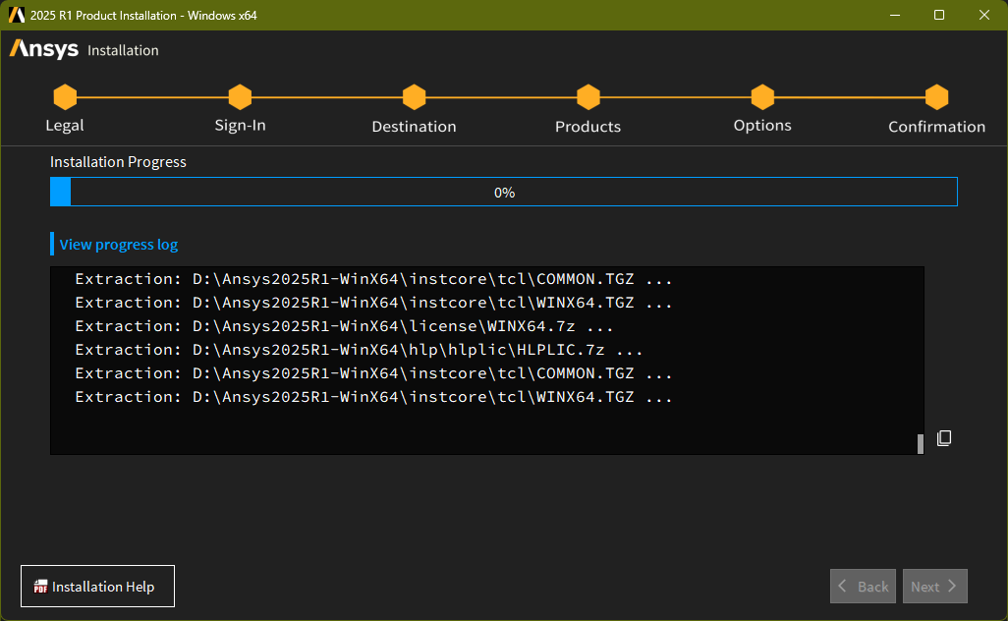Click the Installation Progress bar
Screen dimensions: 1008x621
pyautogui.click(x=504, y=193)
